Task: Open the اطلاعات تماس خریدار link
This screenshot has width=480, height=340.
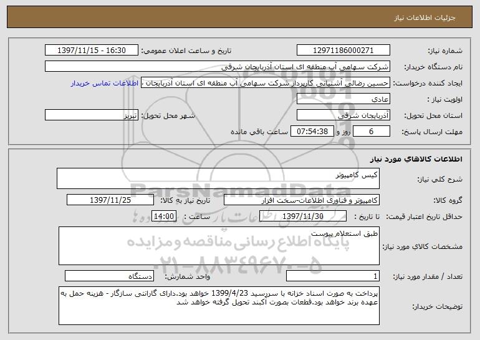Action: pos(105,84)
